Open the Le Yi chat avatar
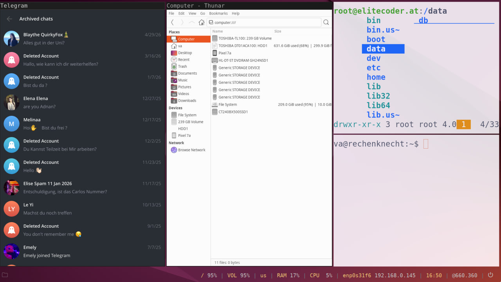 pos(12,209)
